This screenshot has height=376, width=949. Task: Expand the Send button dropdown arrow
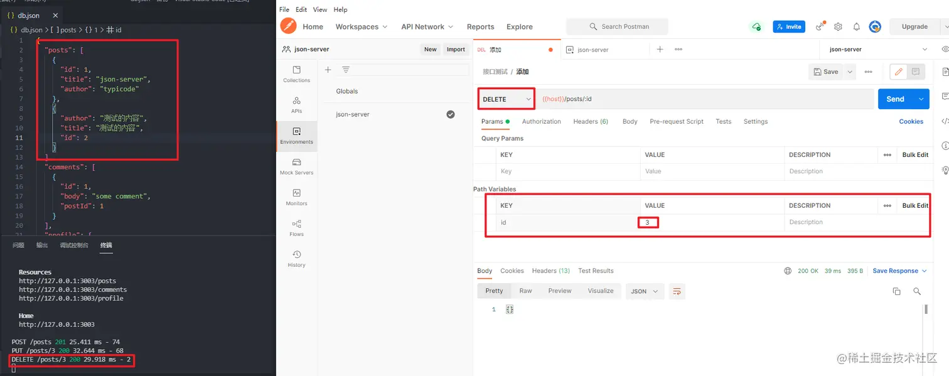coord(921,99)
